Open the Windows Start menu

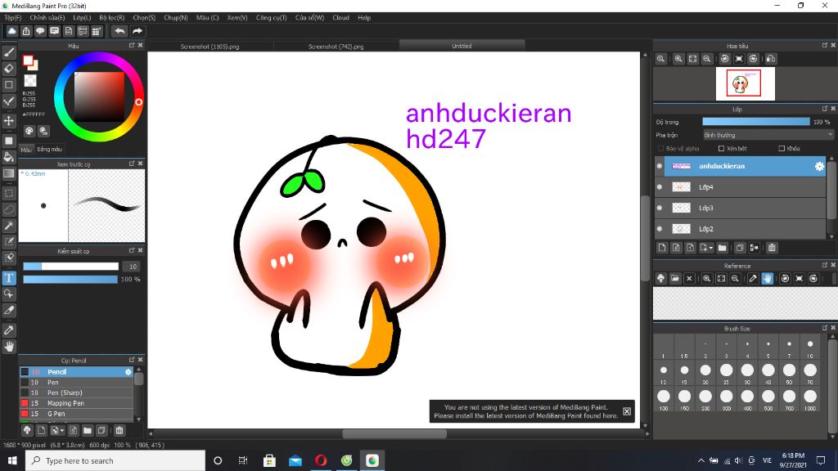[x=12, y=460]
